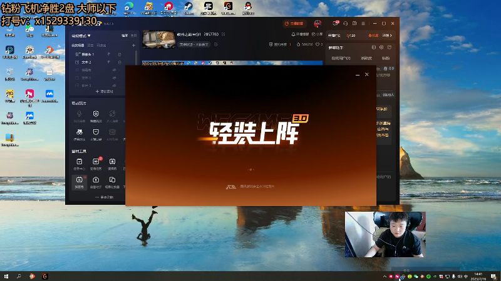Image resolution: width=501 pixels, height=281 pixels.
Task: Click the first danmaku panel header icon
Action: tap(373, 47)
